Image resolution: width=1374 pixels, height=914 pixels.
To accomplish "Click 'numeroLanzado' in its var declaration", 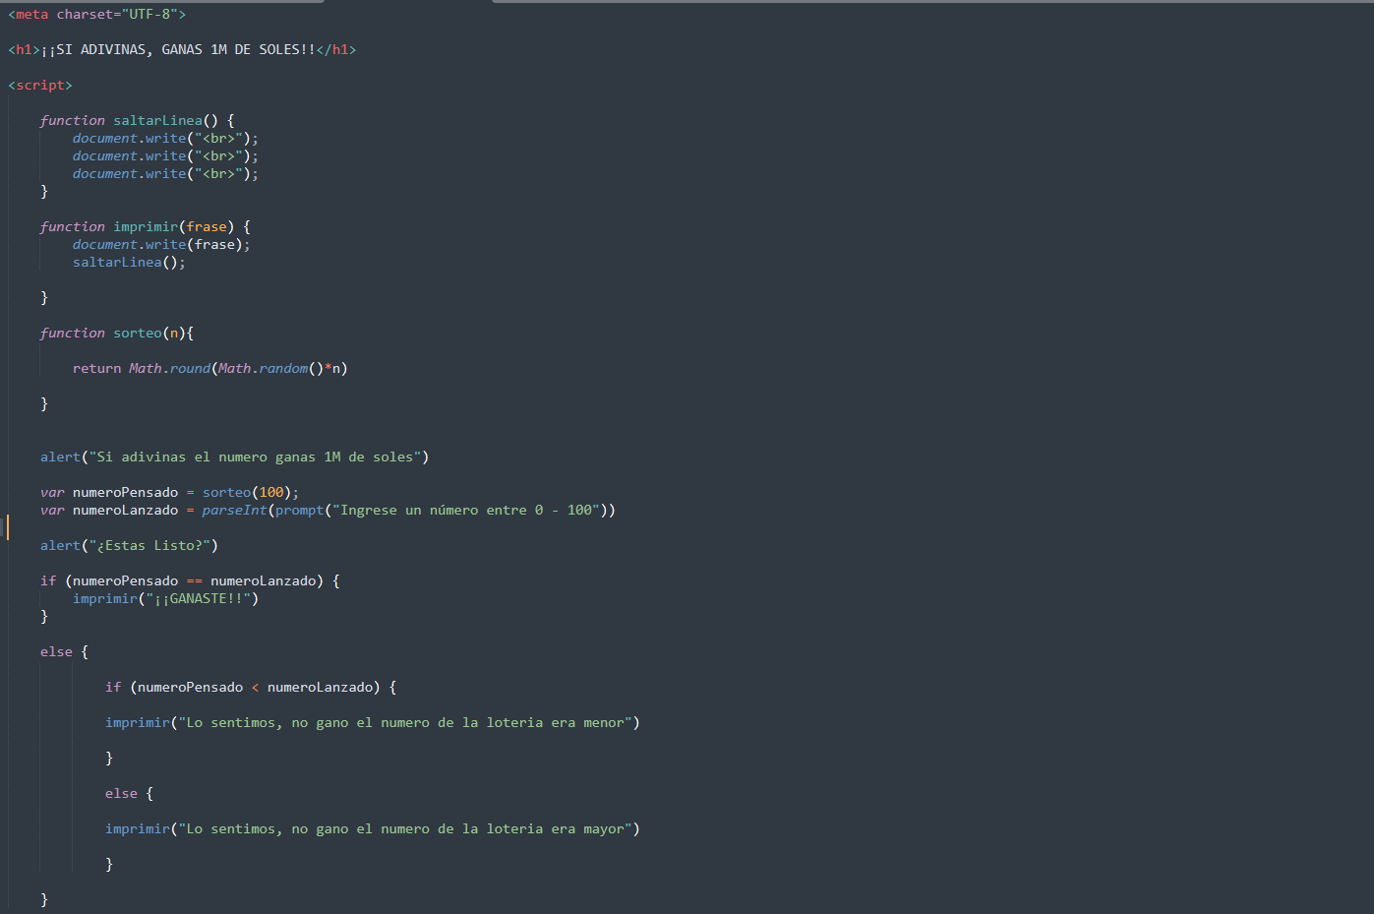I will tap(125, 510).
